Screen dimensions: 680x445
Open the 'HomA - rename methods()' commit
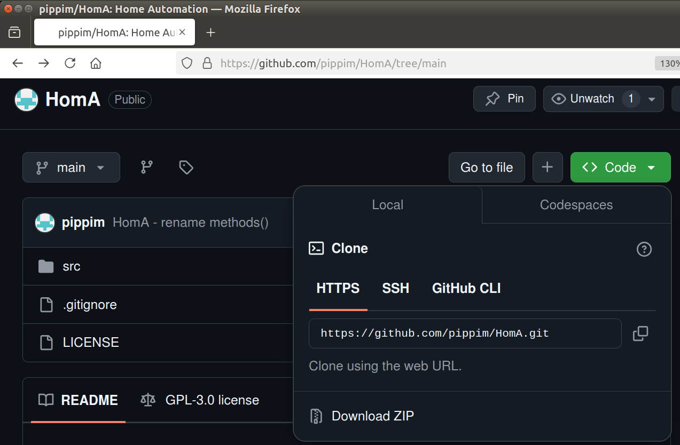click(191, 222)
